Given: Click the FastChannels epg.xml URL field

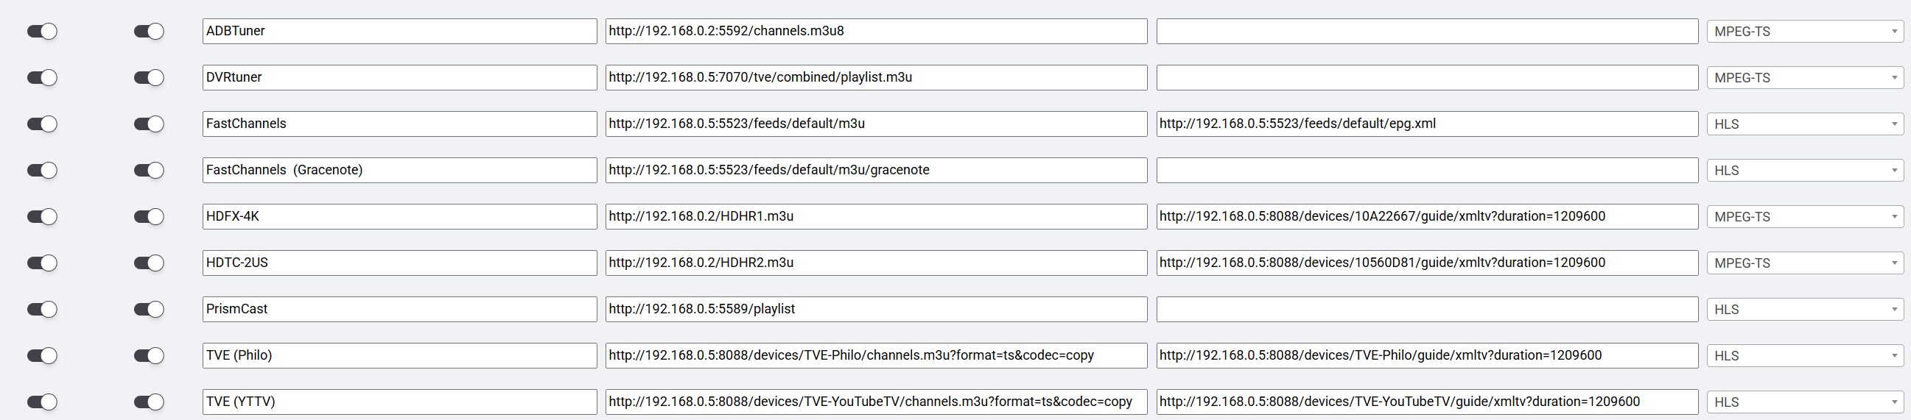Looking at the screenshot, I should tap(1426, 124).
